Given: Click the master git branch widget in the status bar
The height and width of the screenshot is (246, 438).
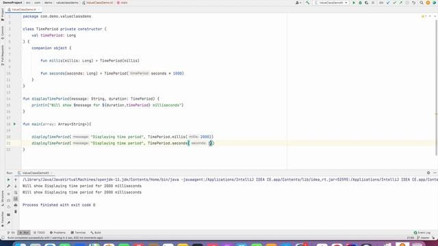Looking at the screenshot, I should (424, 238).
